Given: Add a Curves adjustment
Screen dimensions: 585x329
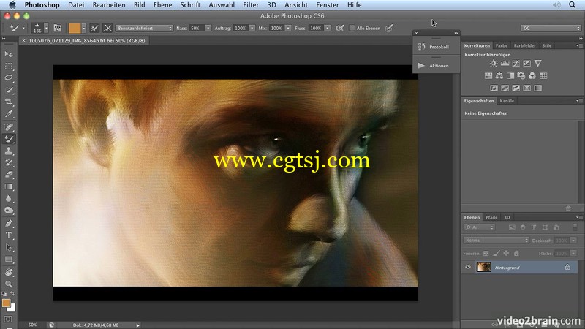Looking at the screenshot, I should point(516,64).
